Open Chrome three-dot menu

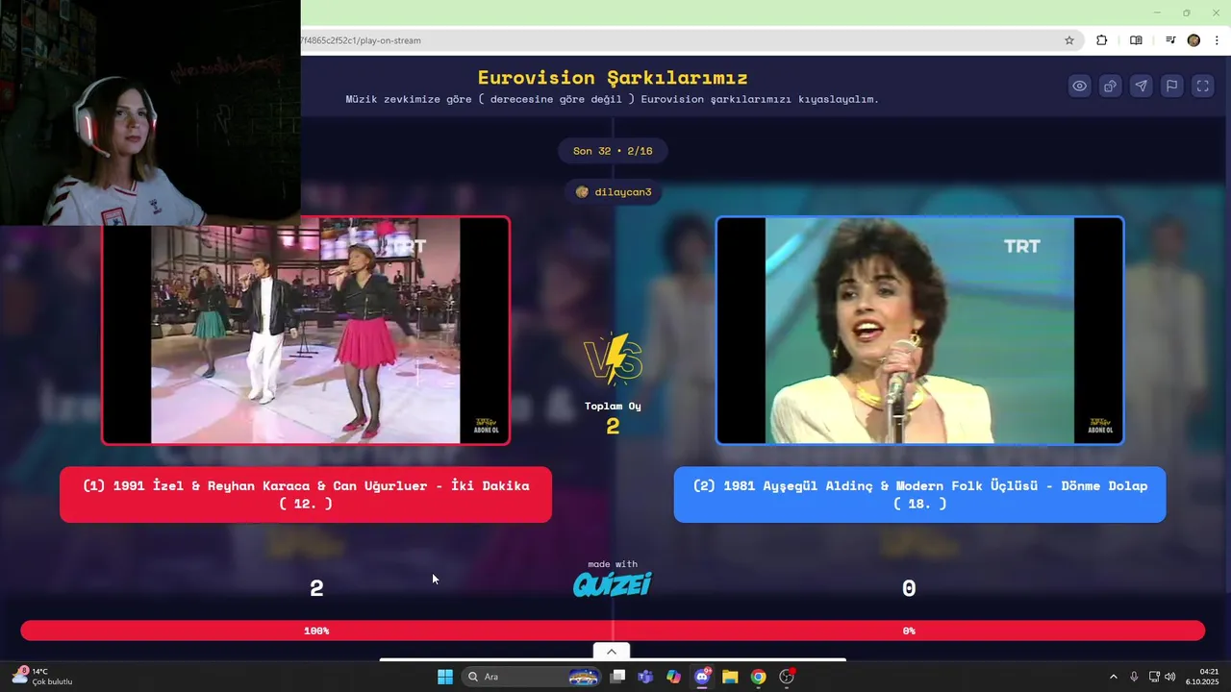pos(1217,40)
